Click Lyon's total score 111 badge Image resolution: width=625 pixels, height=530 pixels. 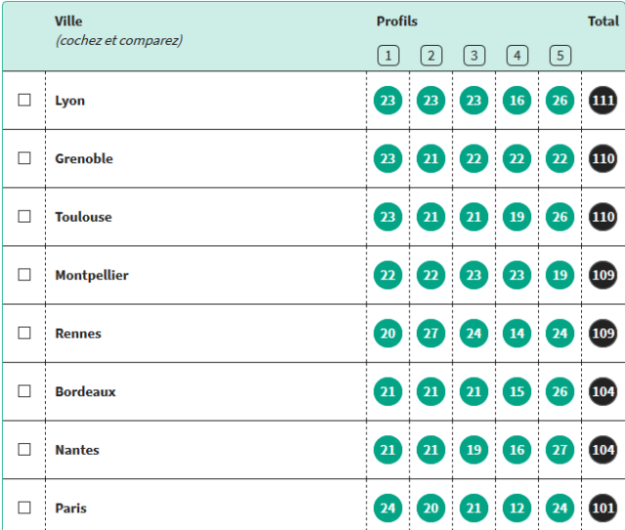pos(604,100)
